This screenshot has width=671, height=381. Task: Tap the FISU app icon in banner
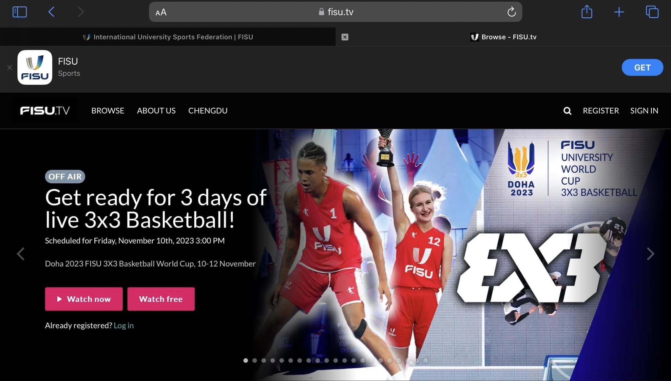(x=35, y=67)
